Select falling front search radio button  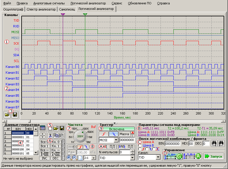[147, 149]
